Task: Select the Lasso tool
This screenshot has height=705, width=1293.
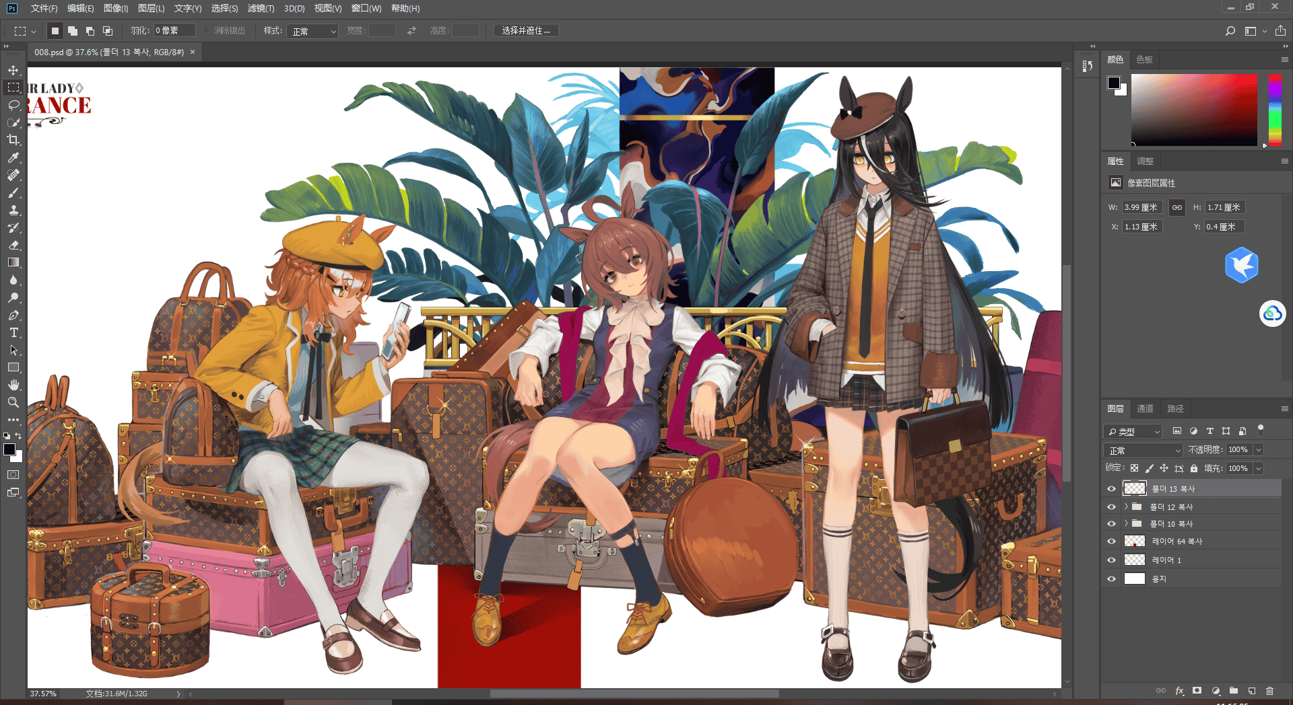Action: (x=13, y=105)
